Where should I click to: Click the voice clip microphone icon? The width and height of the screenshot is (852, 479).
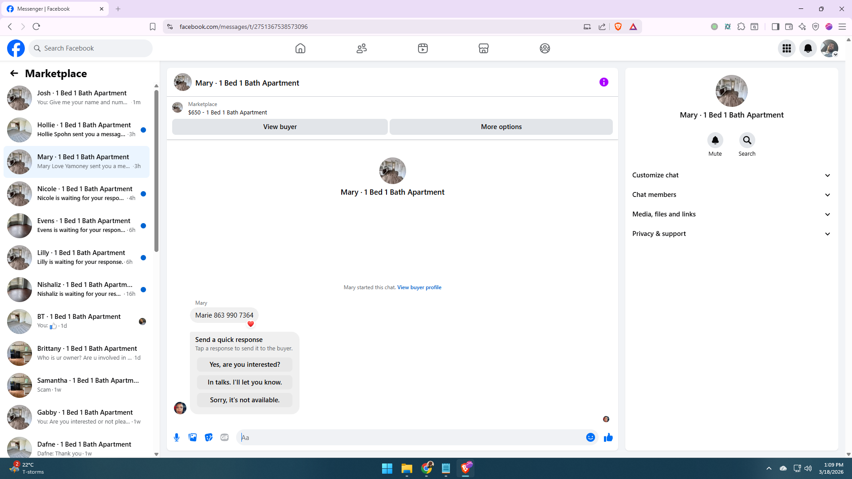[177, 437]
